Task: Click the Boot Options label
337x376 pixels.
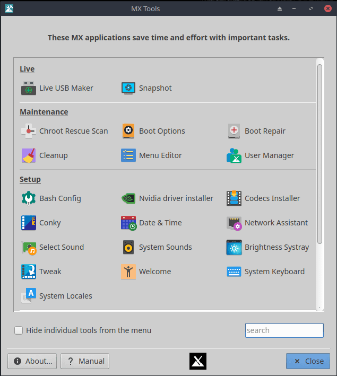Action: 162,131
